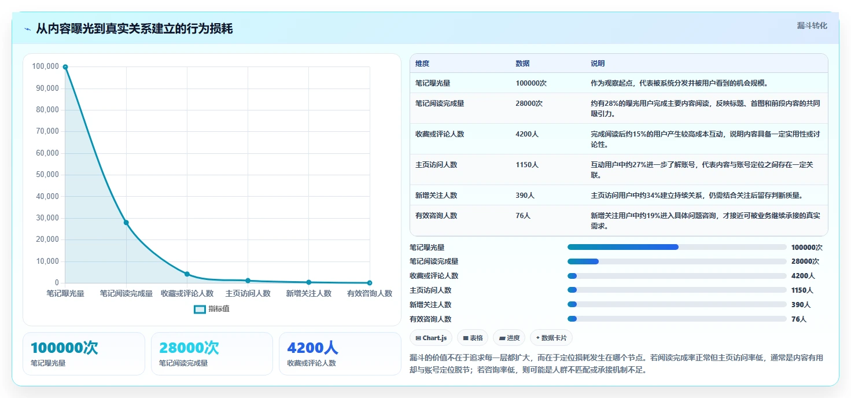The width and height of the screenshot is (851, 398).
Task: Click the chart point for 收藏或评论人数
Action: click(x=187, y=274)
